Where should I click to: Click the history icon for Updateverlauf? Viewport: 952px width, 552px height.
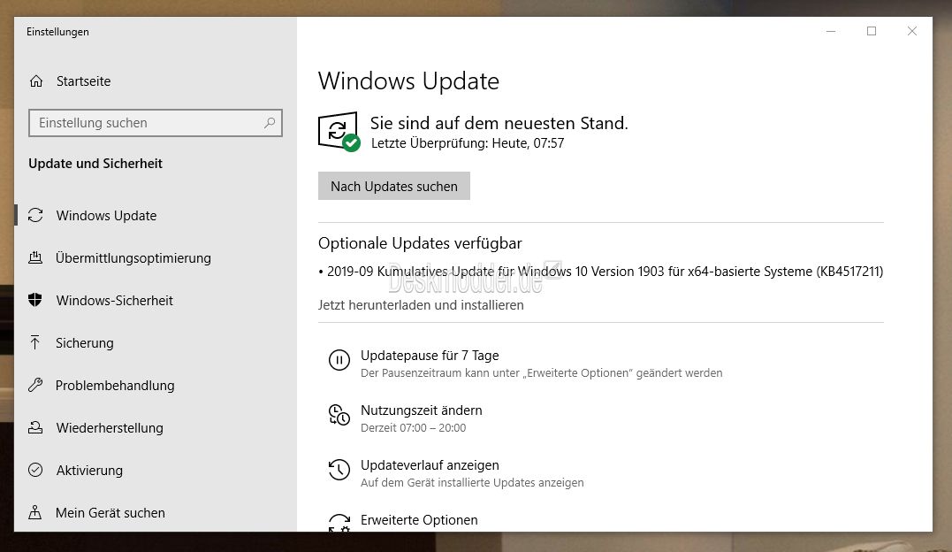point(339,470)
